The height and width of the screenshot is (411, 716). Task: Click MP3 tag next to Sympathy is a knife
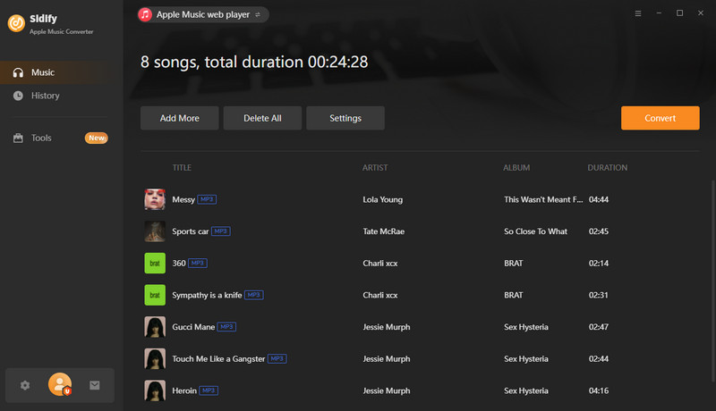pyautogui.click(x=254, y=295)
